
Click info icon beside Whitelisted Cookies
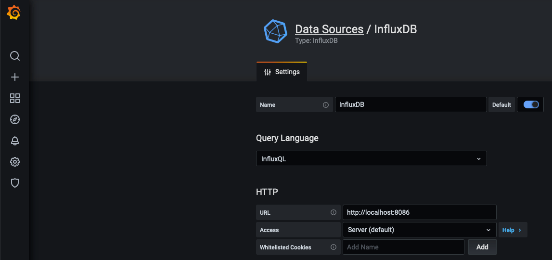click(334, 247)
